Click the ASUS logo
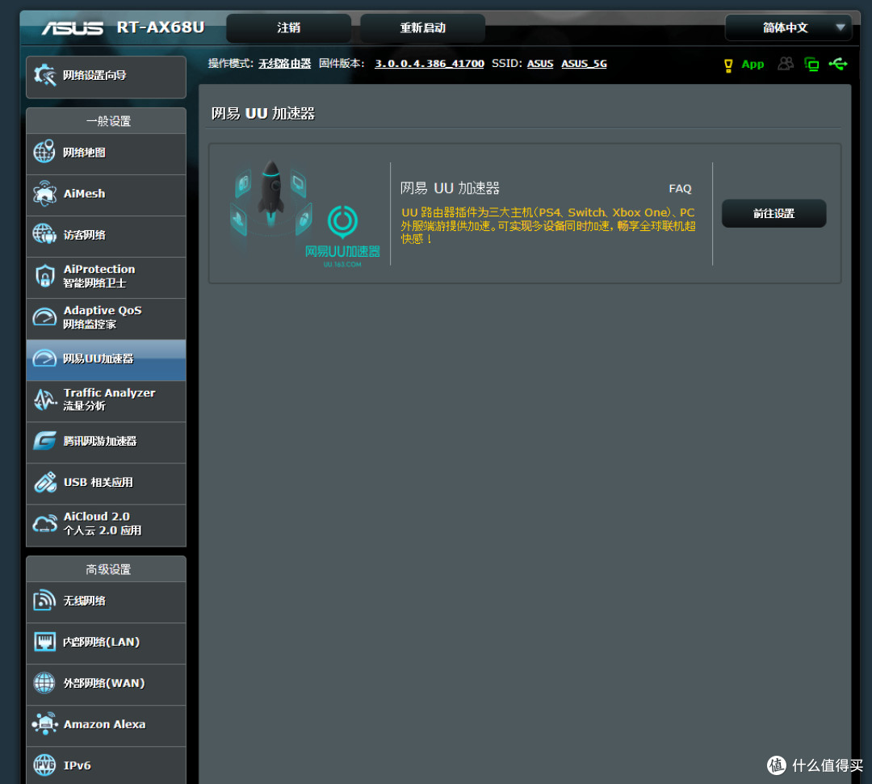The width and height of the screenshot is (872, 784). coord(73,27)
